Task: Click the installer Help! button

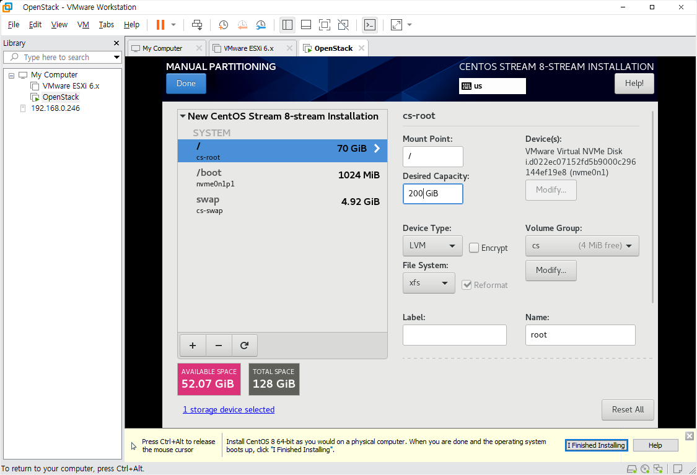Action: coord(634,83)
